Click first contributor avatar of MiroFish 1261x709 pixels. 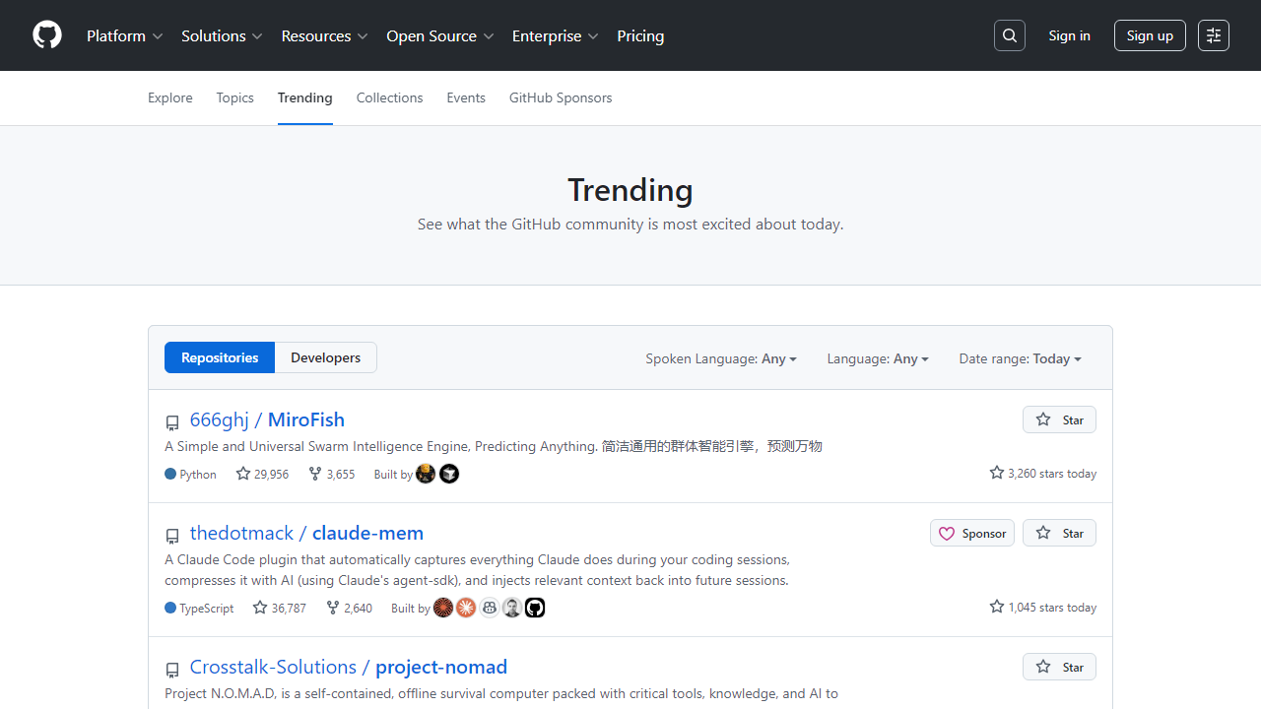(426, 474)
